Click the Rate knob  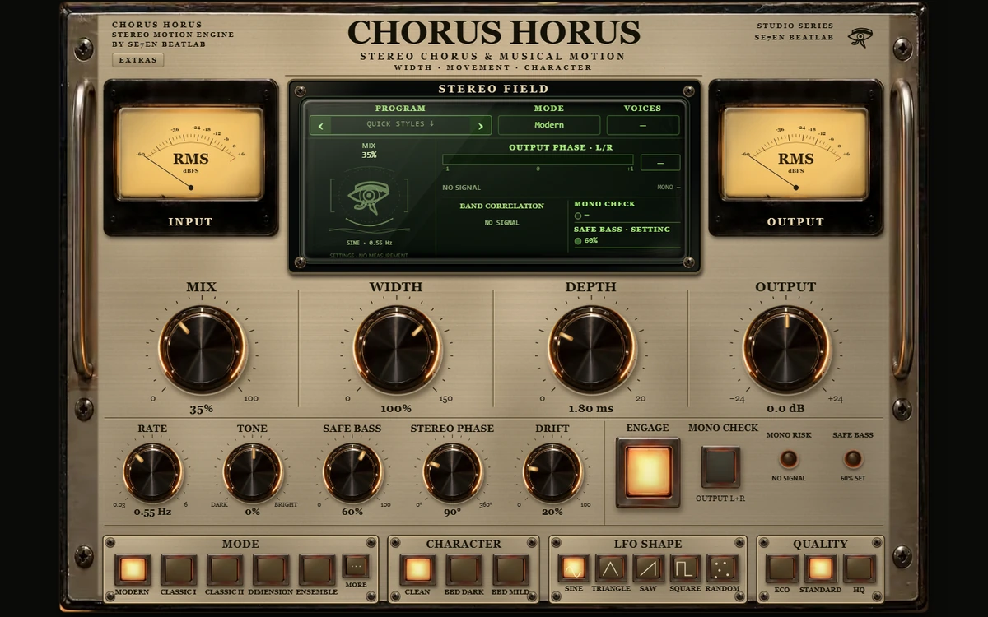[152, 472]
